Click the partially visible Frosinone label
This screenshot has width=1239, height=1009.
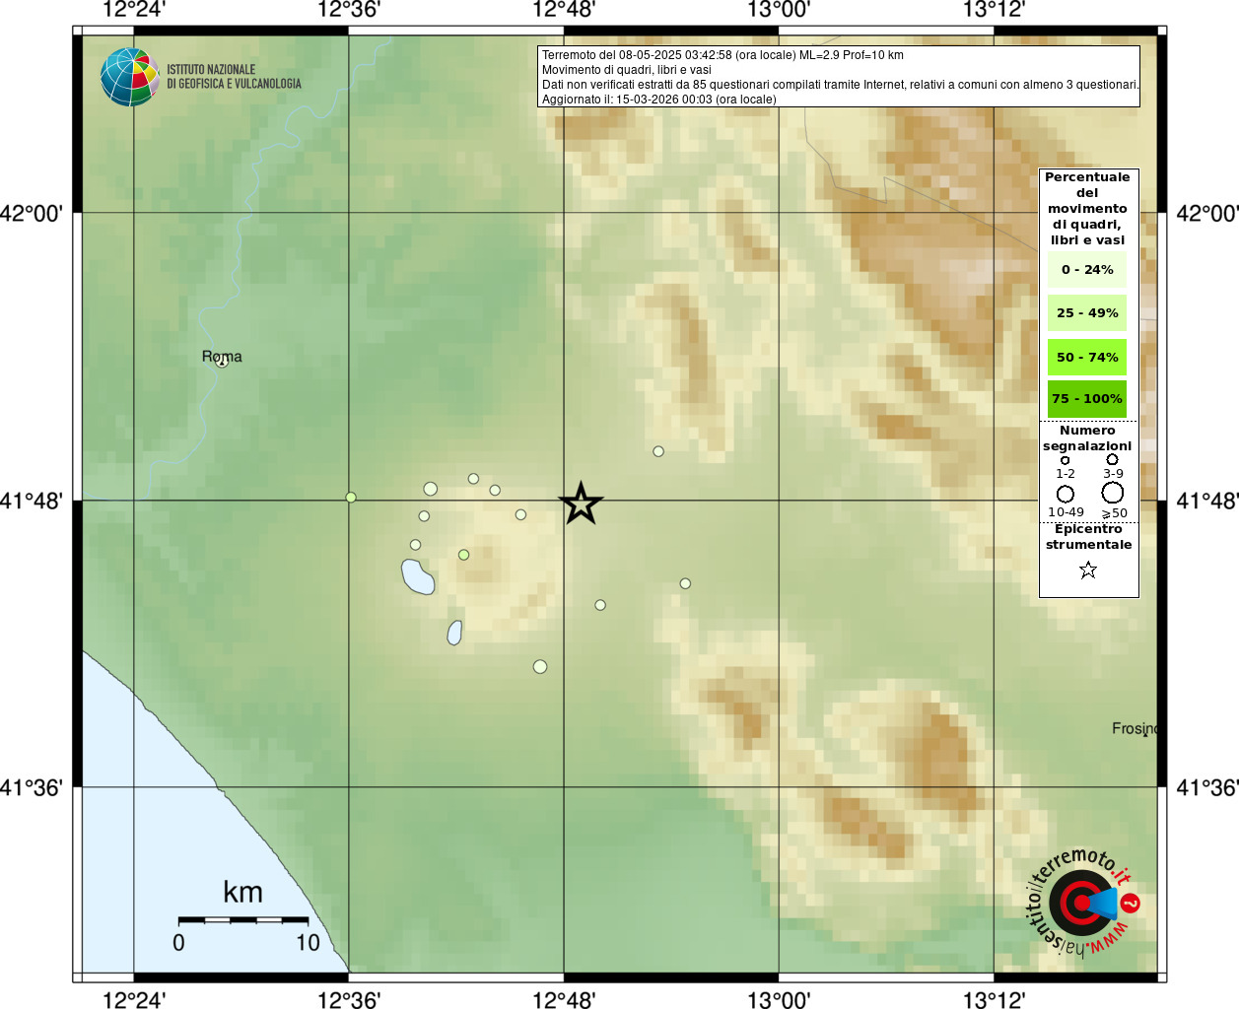point(1135,728)
